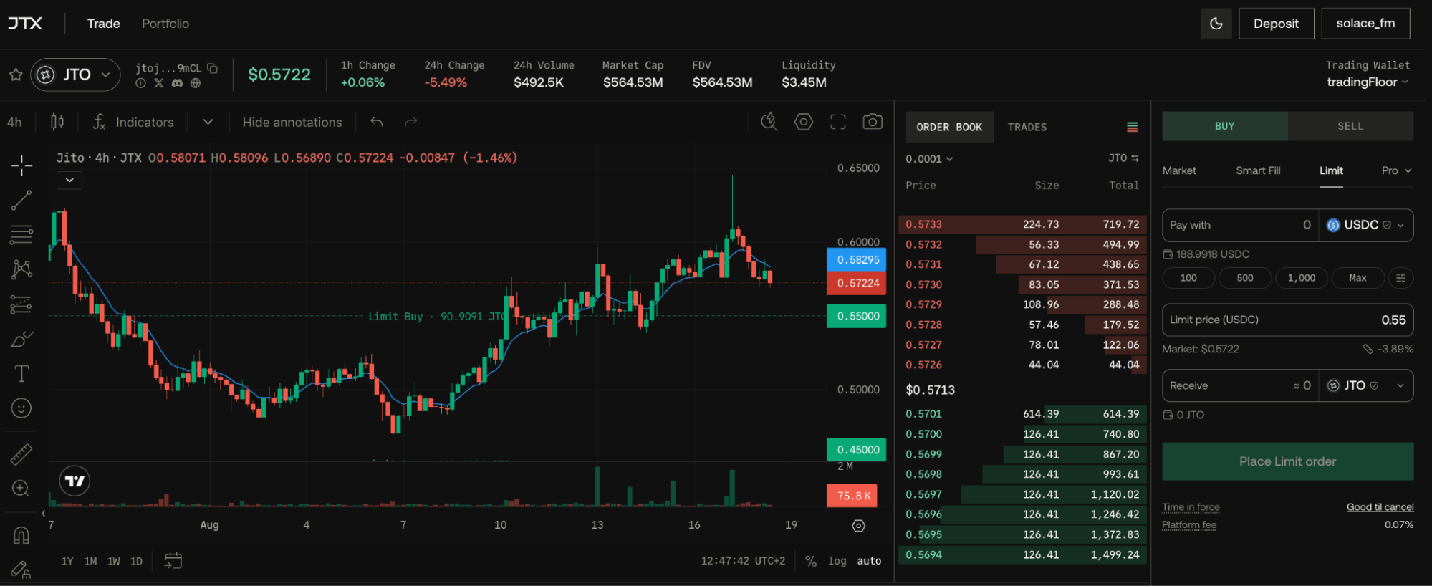Screen dimensions: 1432x586
Task: Open JTO token website globe icon
Action: click(196, 83)
